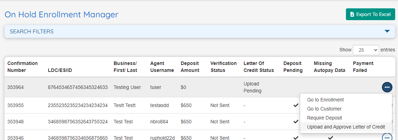Select confirmation number 353946 cell
This screenshot has width=398, height=140.
[15, 138]
